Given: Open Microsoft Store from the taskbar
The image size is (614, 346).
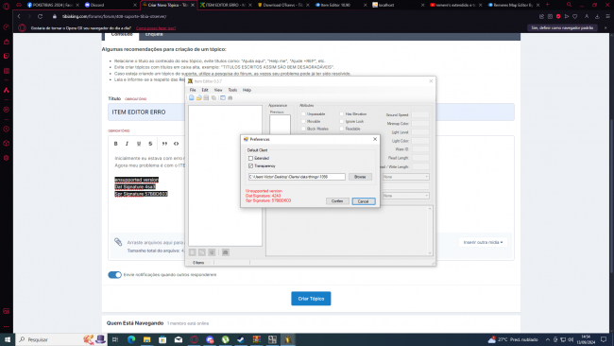Looking at the screenshot, I should 162,339.
